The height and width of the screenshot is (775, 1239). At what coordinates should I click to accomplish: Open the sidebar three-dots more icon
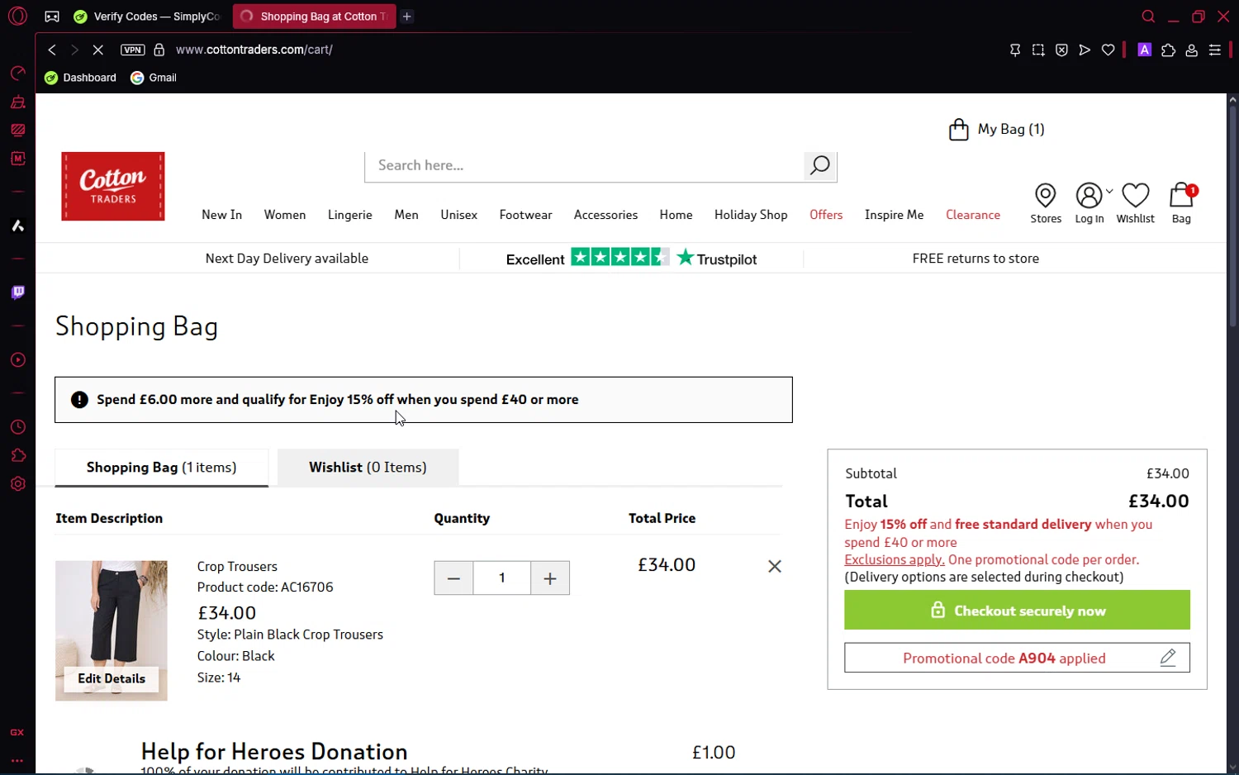(17, 760)
